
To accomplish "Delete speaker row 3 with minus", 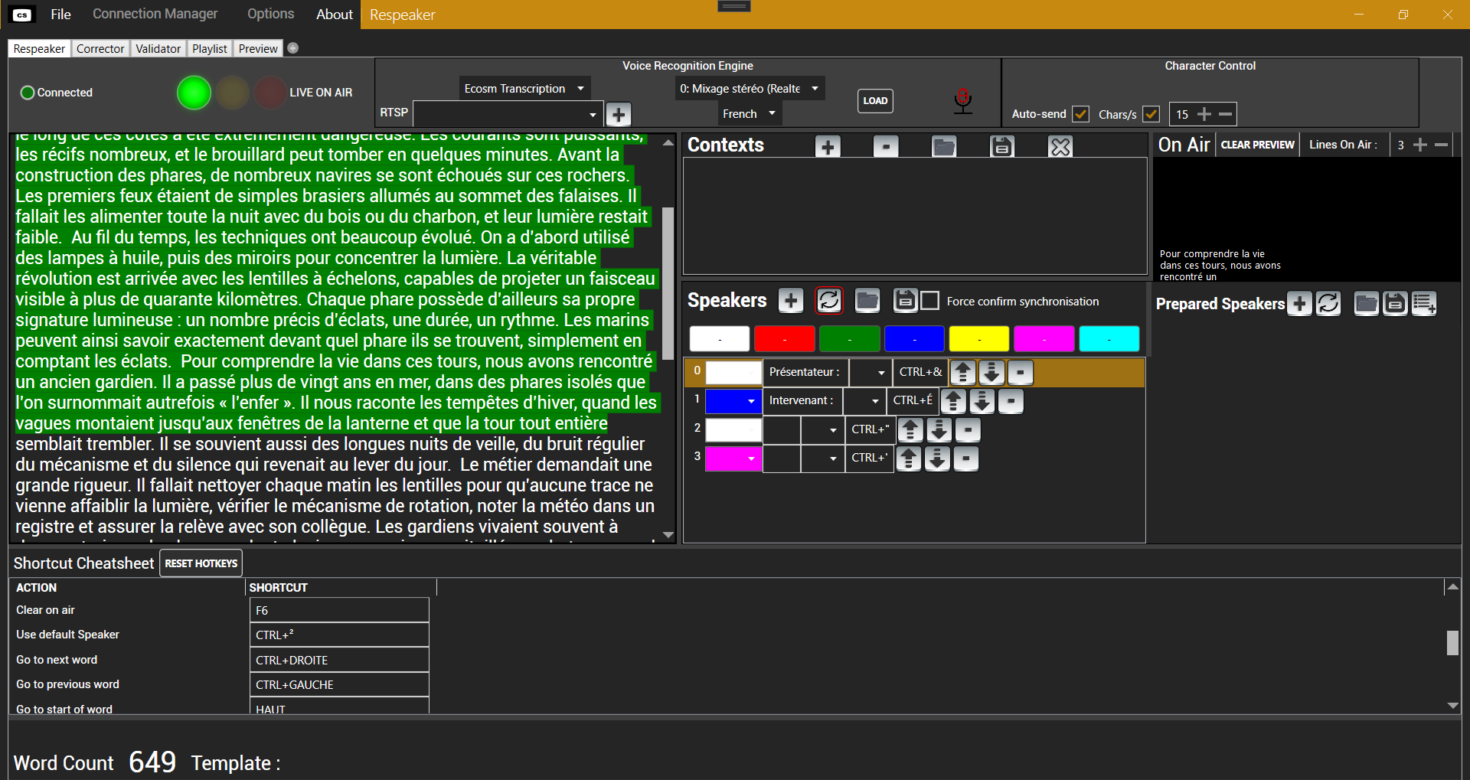I will (966, 459).
